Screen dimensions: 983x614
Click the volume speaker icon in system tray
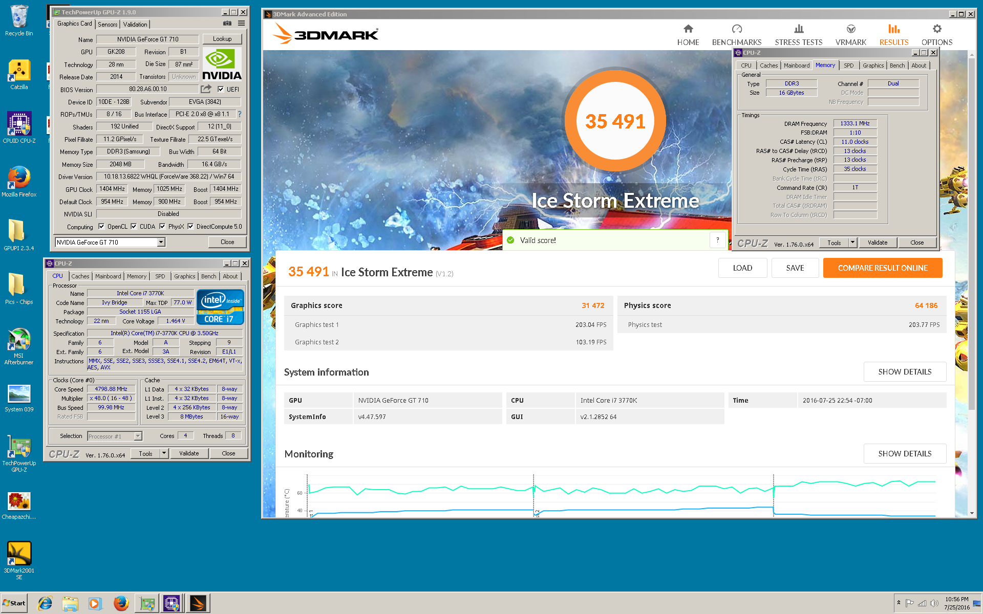click(934, 603)
